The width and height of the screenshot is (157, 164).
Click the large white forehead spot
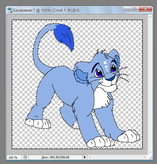point(105,63)
